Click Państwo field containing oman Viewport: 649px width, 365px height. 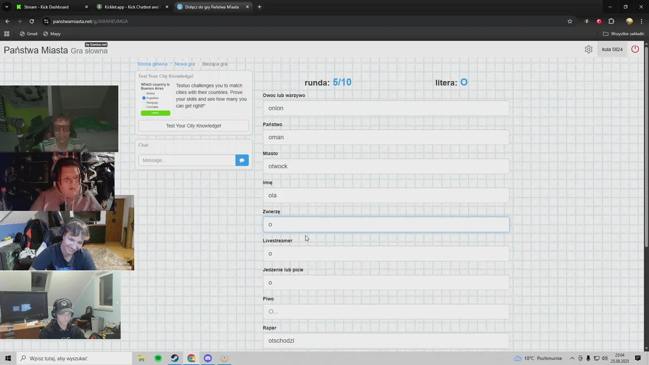[386, 137]
